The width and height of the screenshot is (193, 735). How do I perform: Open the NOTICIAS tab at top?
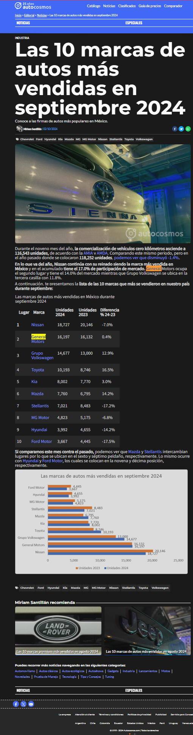pyautogui.click(x=23, y=23)
